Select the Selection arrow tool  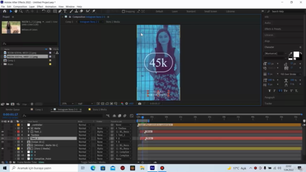[11, 11]
